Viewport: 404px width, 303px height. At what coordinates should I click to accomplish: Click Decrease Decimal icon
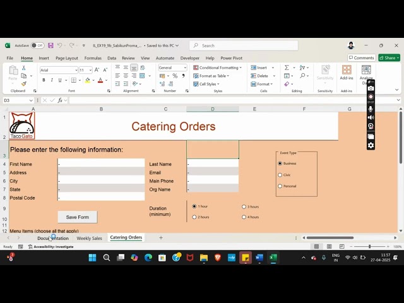[x=170, y=84]
